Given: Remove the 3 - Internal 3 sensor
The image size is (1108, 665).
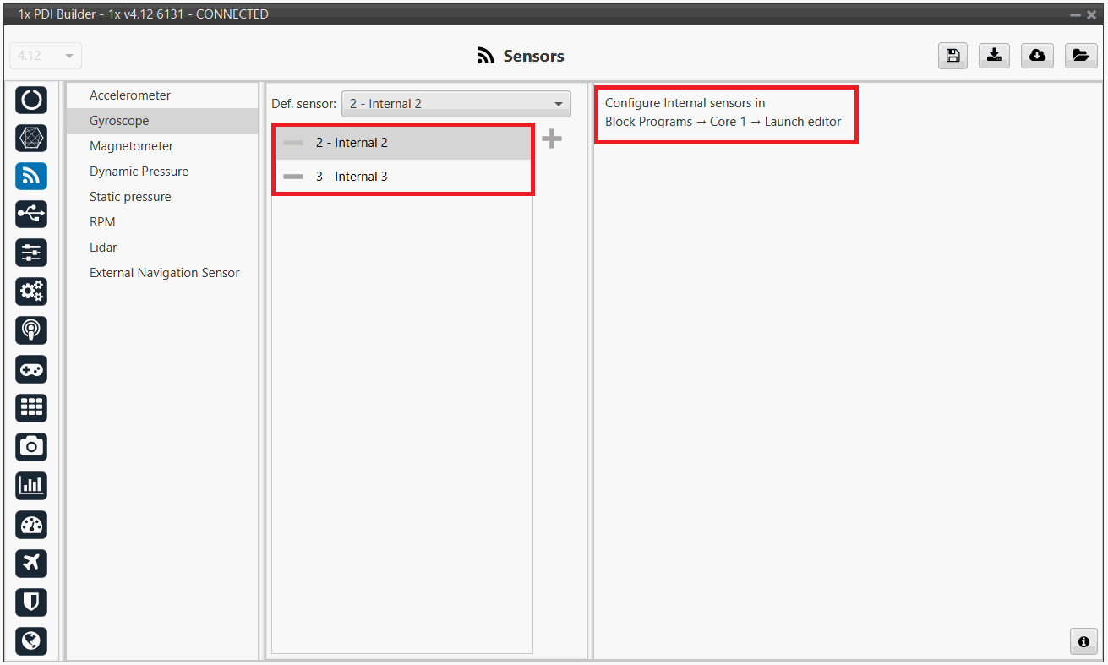Looking at the screenshot, I should [293, 177].
